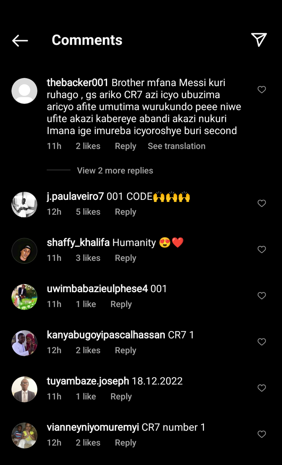Open uwimbabazieulphese4's username link

pos(97,289)
